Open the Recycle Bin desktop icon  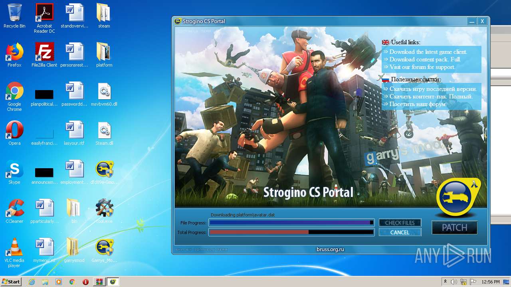14,16
